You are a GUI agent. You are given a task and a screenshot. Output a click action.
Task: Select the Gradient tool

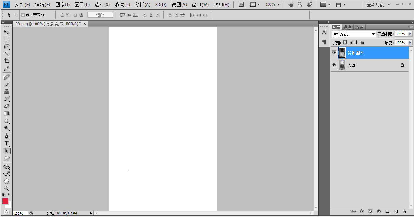tap(6, 113)
